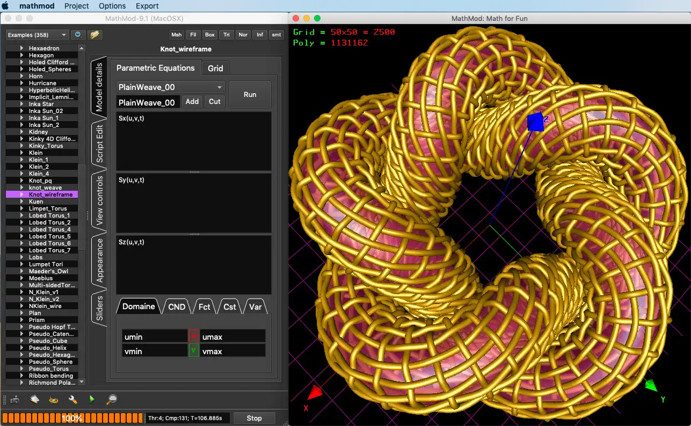
Task: Open the Examples (358) dropdown
Action: point(37,35)
